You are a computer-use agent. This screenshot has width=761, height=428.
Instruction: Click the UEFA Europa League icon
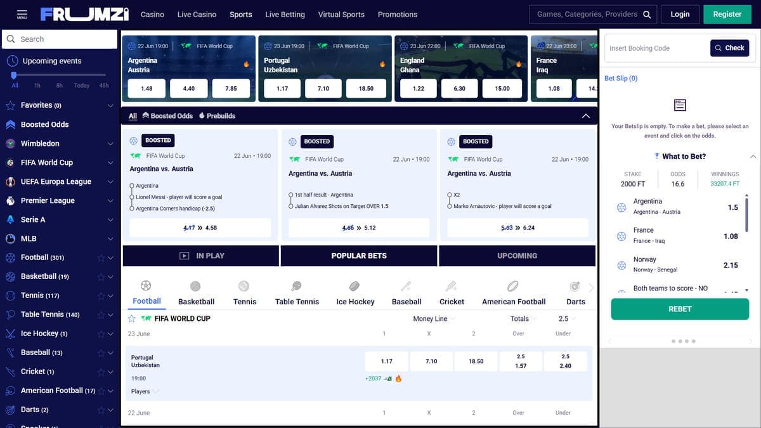coord(10,181)
